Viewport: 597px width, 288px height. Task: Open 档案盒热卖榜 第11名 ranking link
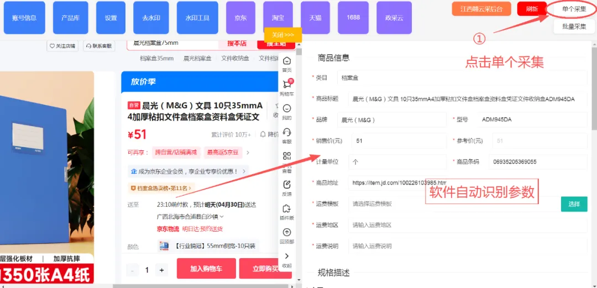(x=161, y=188)
